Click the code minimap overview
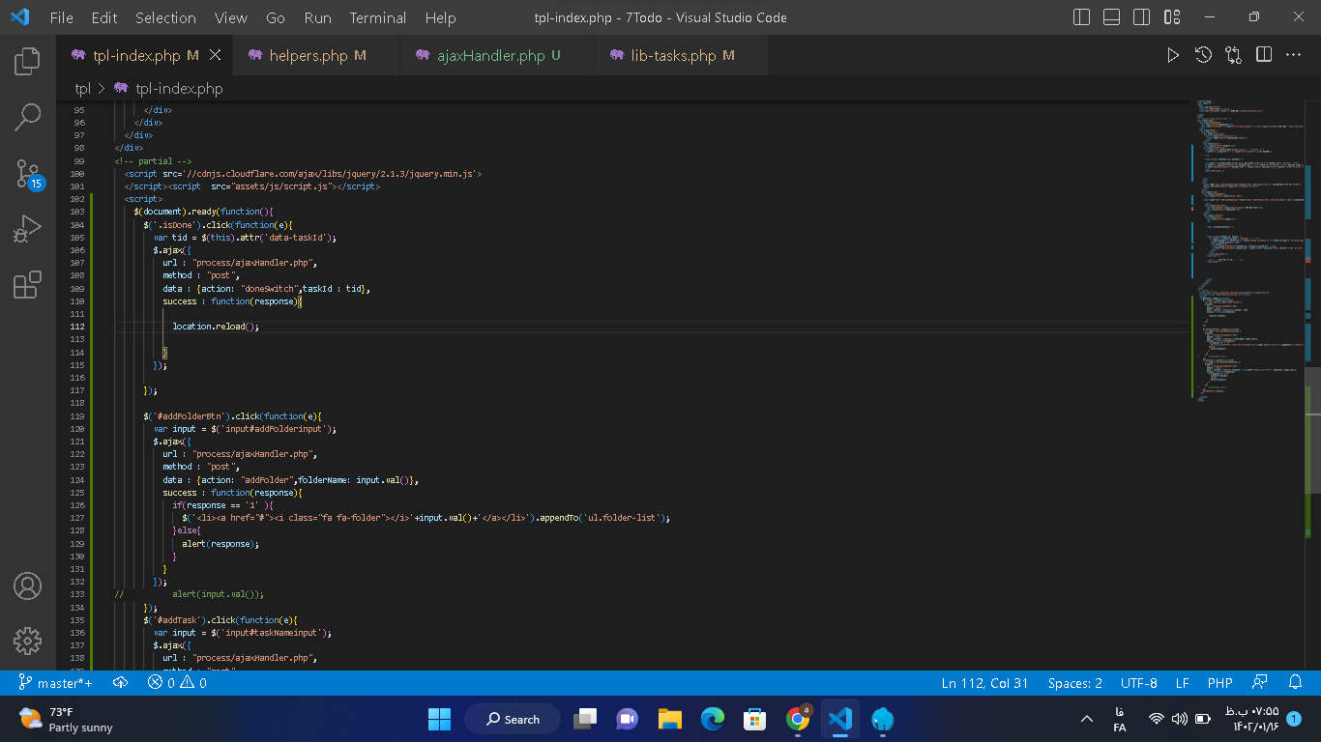The width and height of the screenshot is (1321, 742). (x=1248, y=251)
